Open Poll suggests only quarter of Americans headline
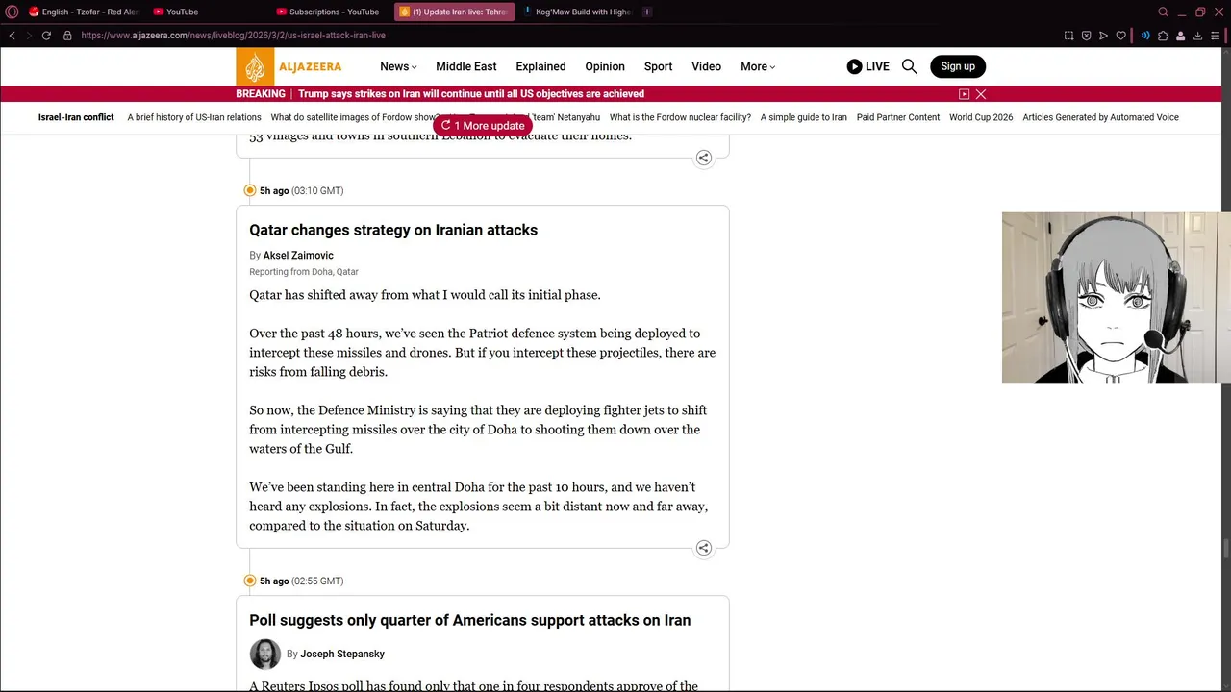Viewport: 1231px width, 692px height. [469, 620]
